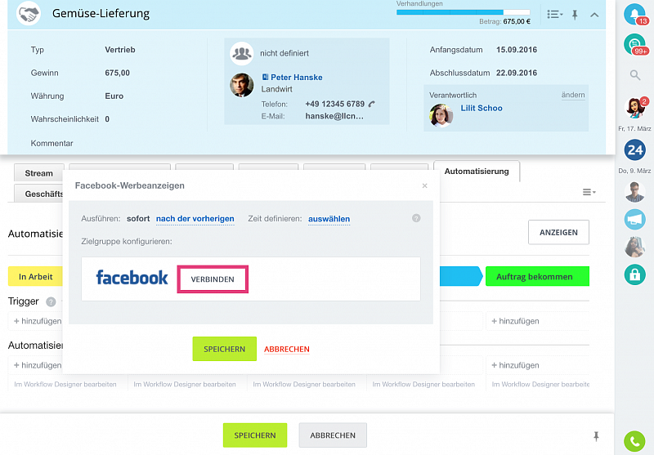Switch to the Geschäfts... tab

(38, 194)
